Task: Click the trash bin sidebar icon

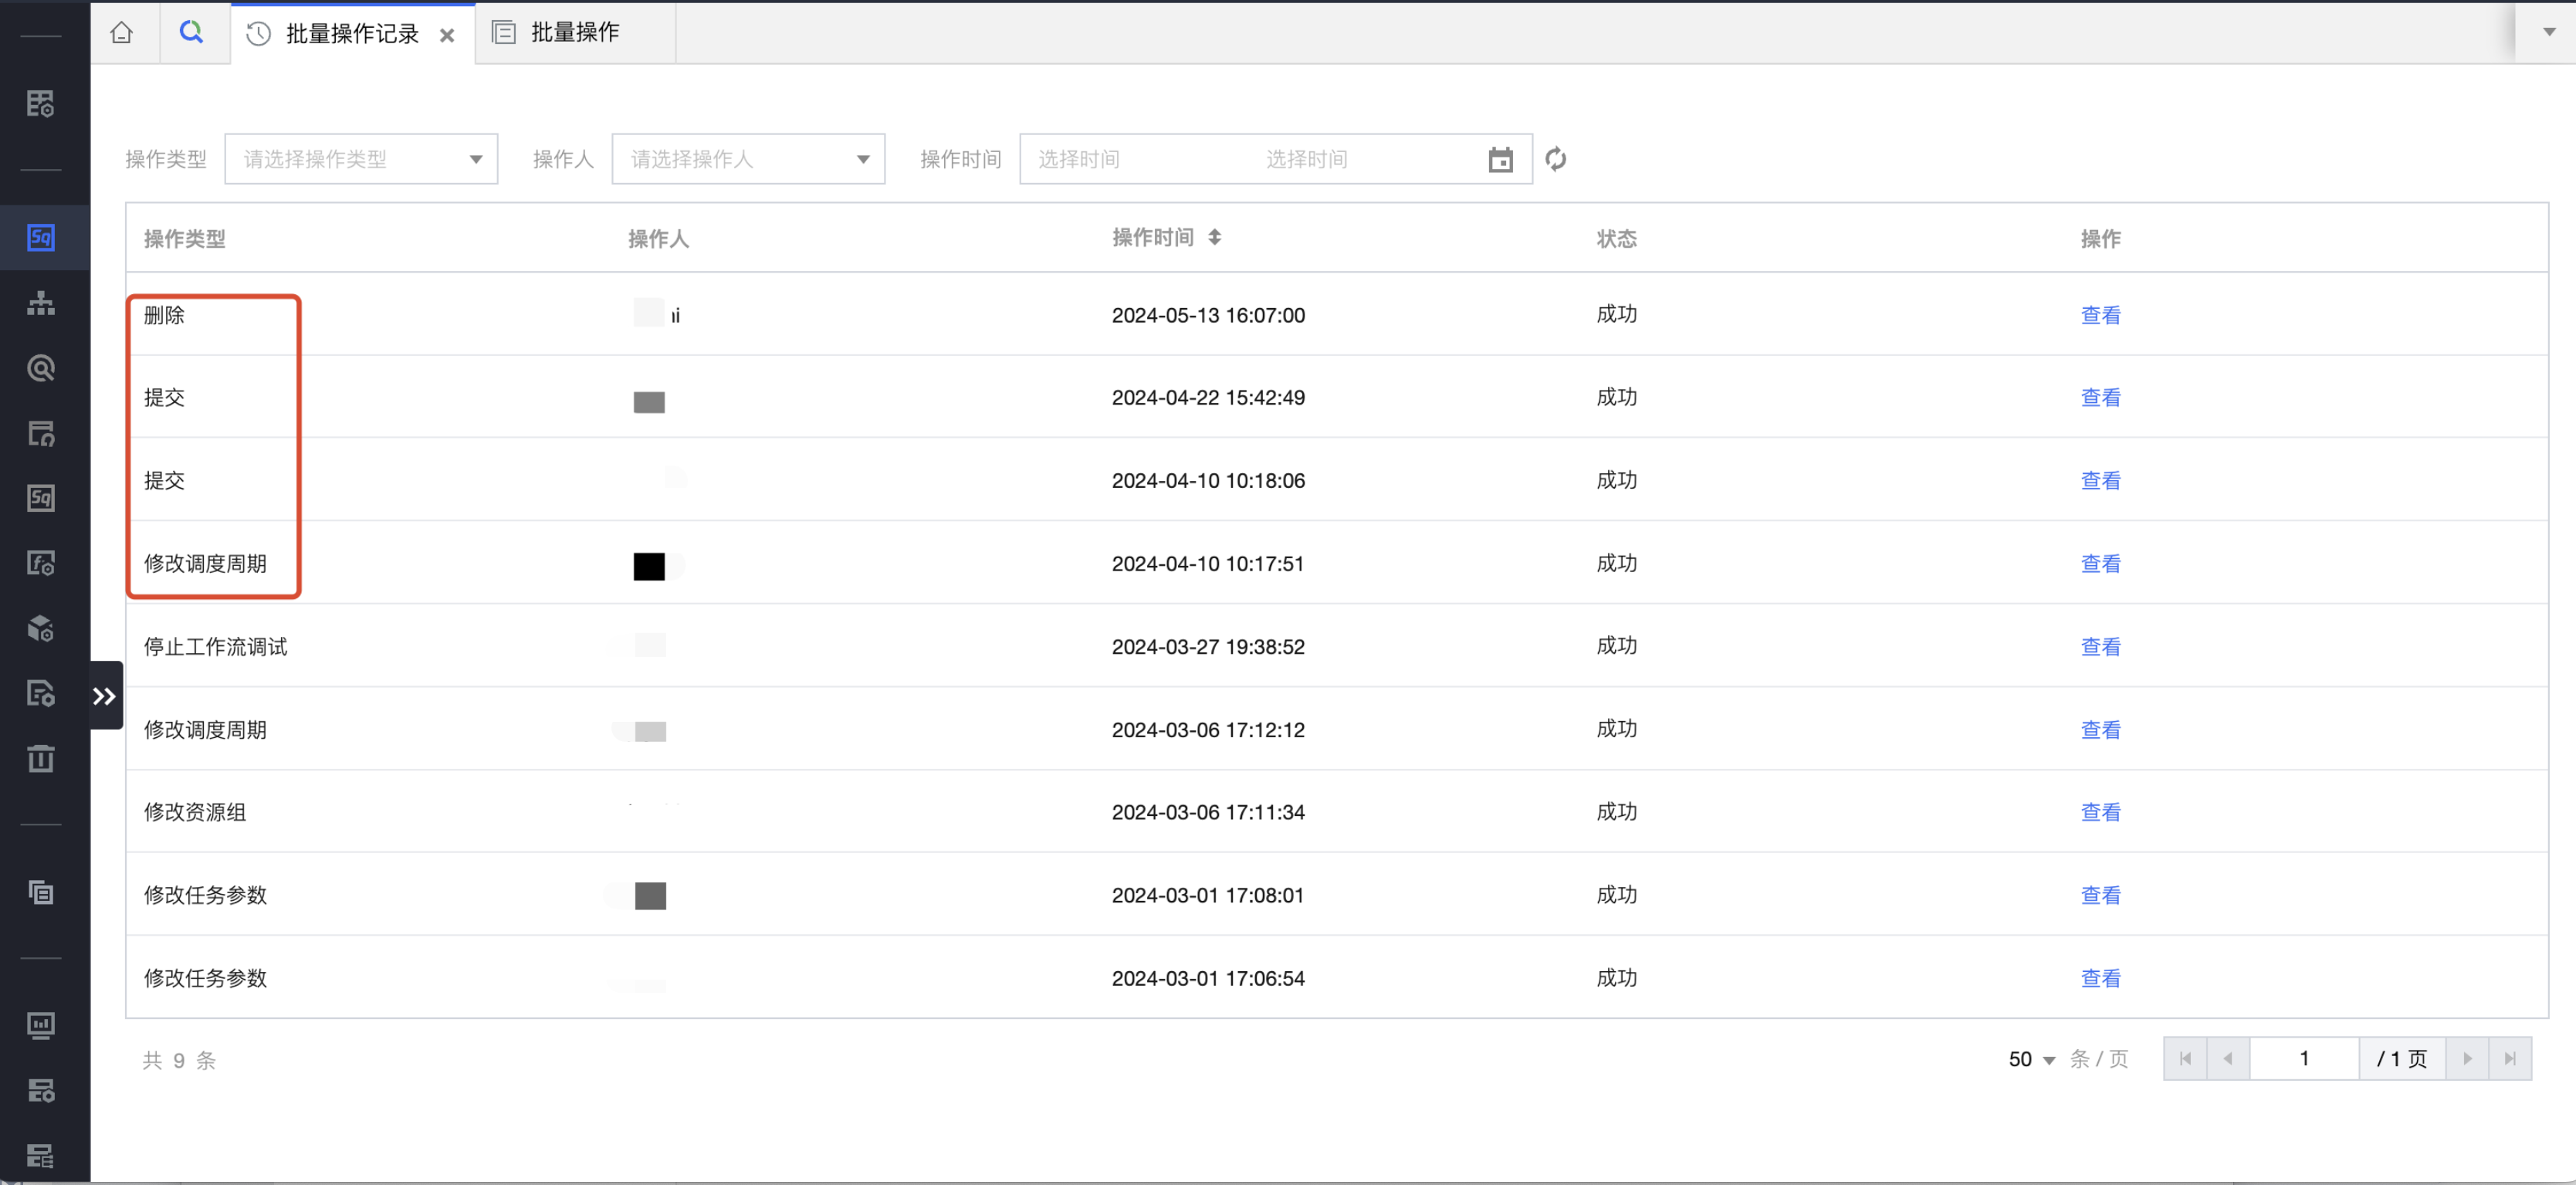Action: coord(41,759)
